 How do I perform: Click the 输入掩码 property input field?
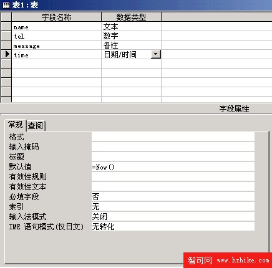coord(173,146)
